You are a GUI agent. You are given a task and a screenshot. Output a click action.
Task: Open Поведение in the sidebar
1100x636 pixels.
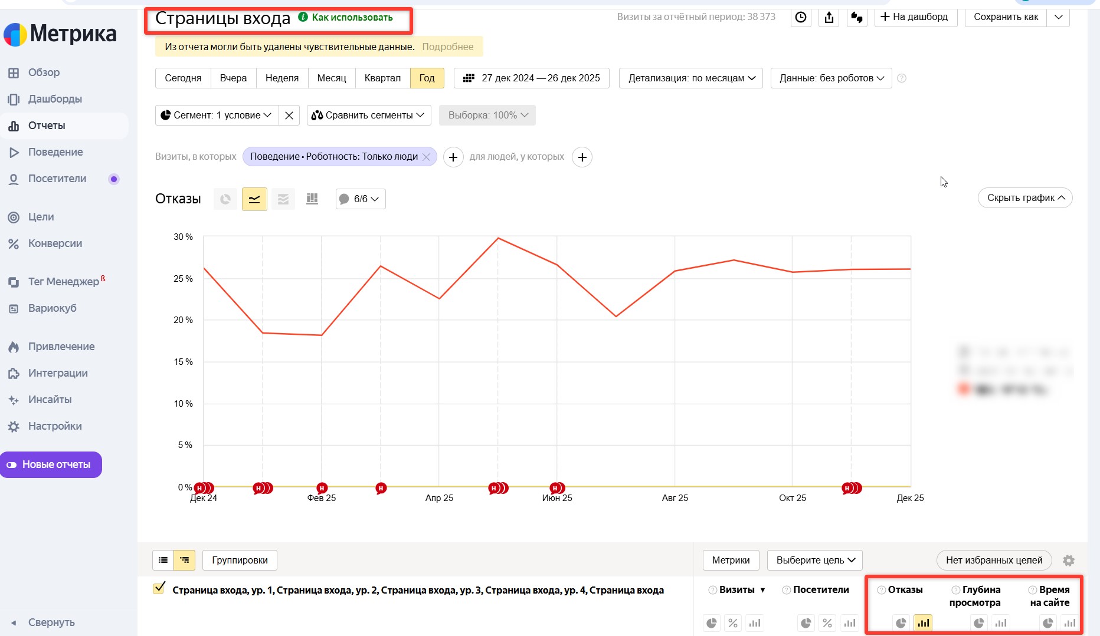point(55,152)
